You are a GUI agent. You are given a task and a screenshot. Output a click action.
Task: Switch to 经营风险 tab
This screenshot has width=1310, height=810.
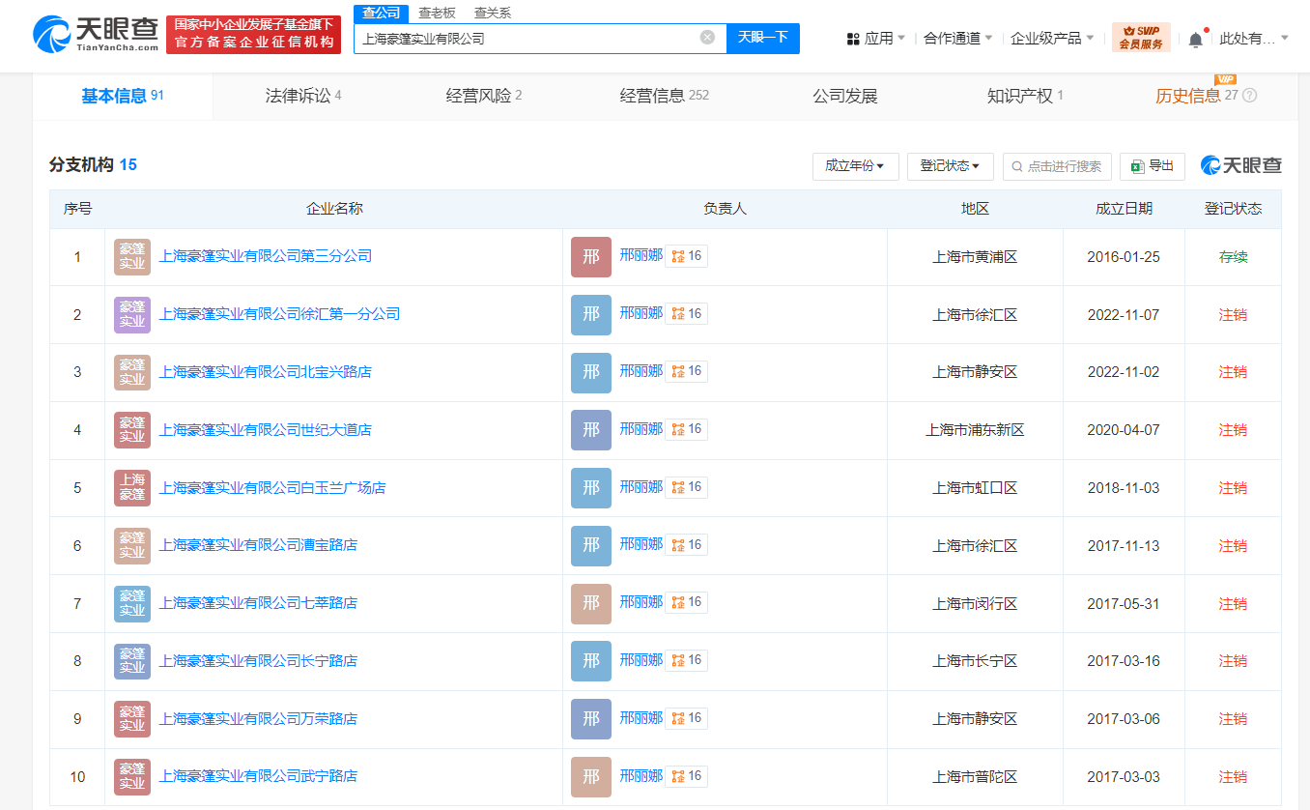point(484,96)
